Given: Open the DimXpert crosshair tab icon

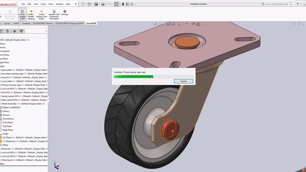Looking at the screenshot, I should [14, 31].
